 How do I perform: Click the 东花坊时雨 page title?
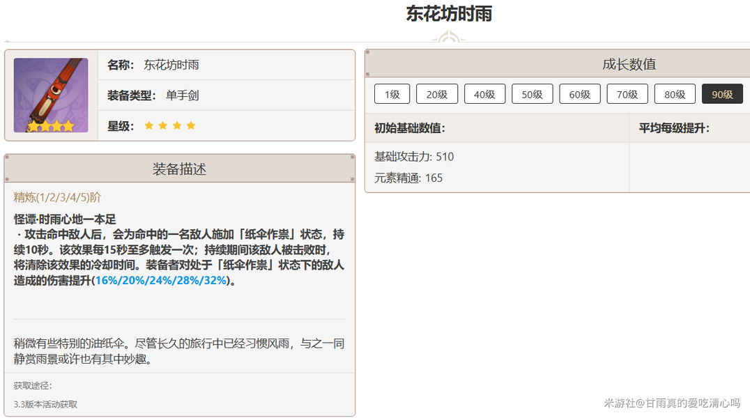click(x=449, y=14)
